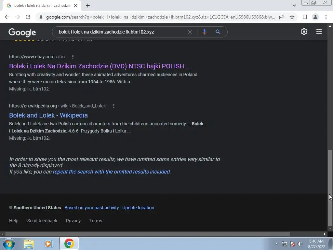Reload the current page
This screenshot has height=250, width=333.
point(28,17)
